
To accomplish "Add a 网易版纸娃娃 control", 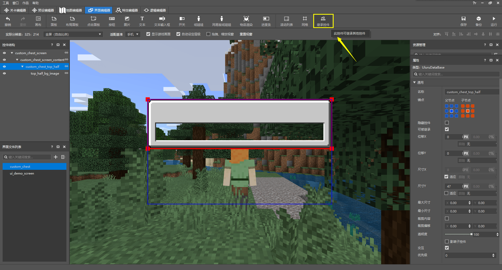I will click(222, 21).
